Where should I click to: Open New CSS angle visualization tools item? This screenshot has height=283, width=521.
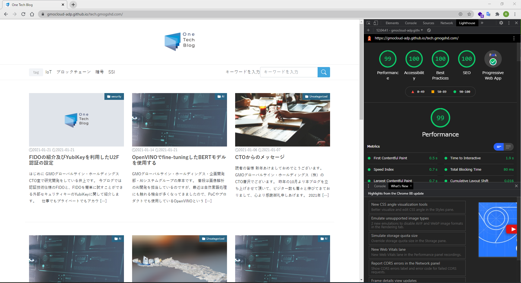(417, 207)
